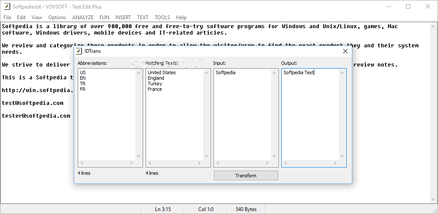Click the Ln 3:15 status bar entry
This screenshot has height=214, width=438.
pos(163,209)
